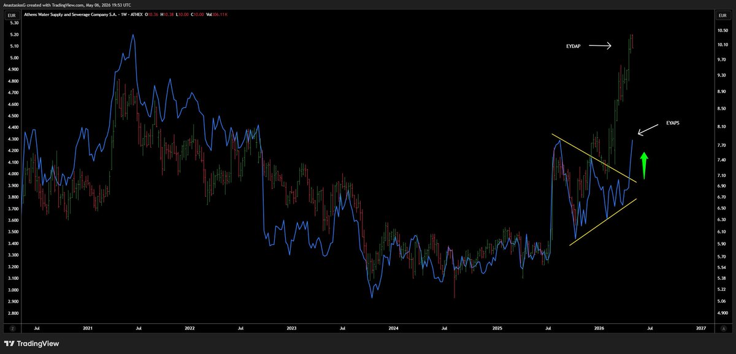Click the 7.70 price on the right scale

point(723,145)
